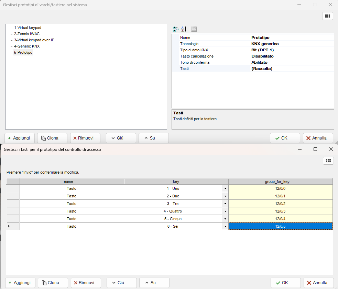
Task: Click Rimuovi button in the prototypes window
Action: coord(85,138)
